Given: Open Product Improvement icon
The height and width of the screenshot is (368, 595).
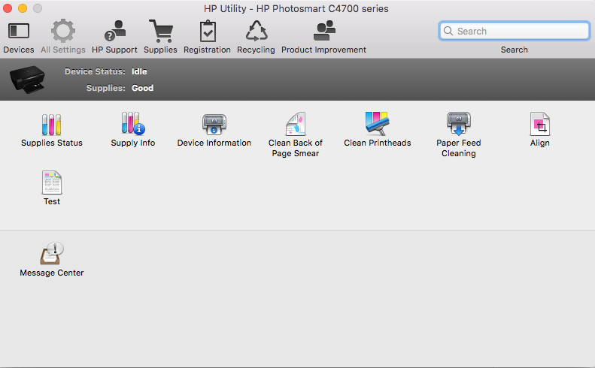Looking at the screenshot, I should (x=324, y=31).
